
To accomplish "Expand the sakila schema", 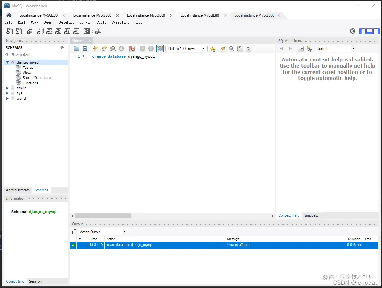I will [x=7, y=88].
